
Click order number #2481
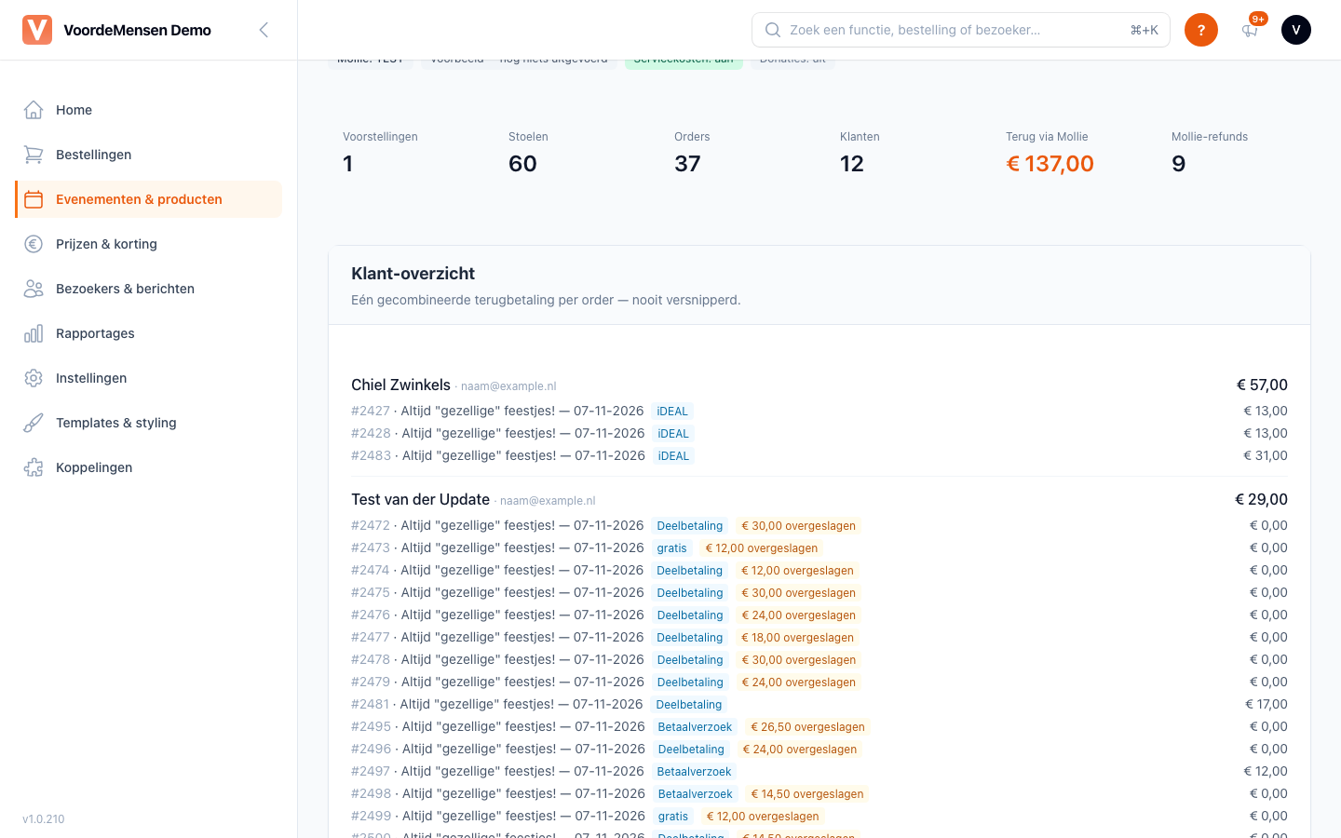point(371,704)
